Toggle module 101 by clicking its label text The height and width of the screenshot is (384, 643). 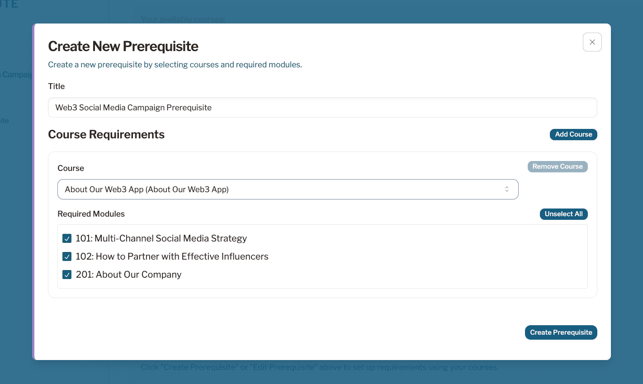(x=161, y=238)
